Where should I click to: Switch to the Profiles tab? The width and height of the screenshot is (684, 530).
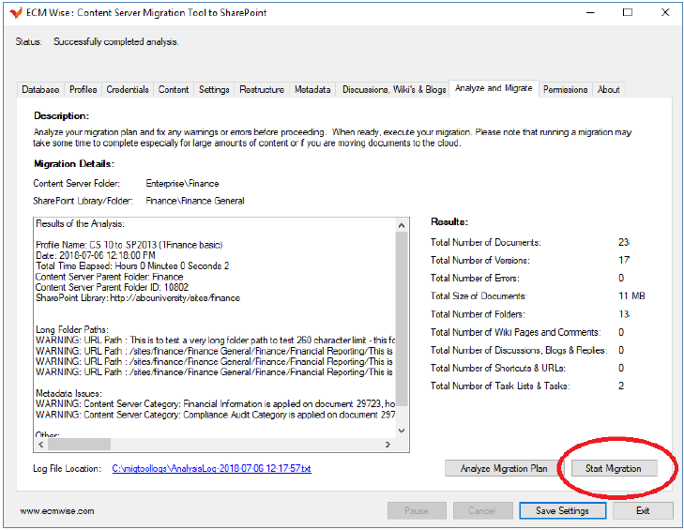[84, 90]
